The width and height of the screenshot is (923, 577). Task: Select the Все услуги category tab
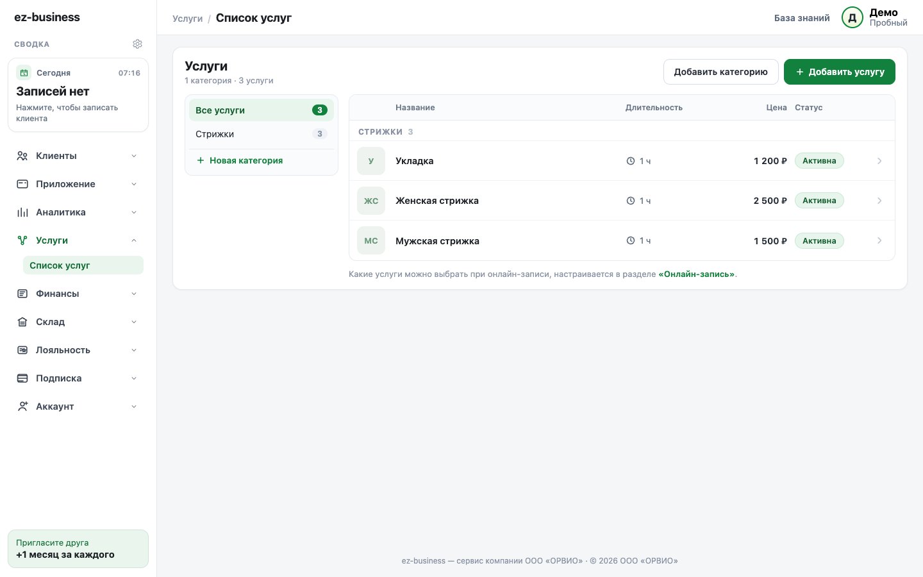pos(262,110)
